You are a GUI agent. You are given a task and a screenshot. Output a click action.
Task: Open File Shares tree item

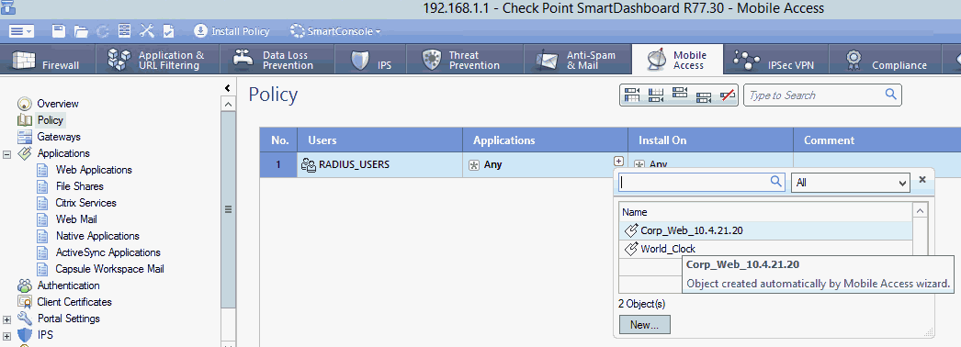click(79, 186)
